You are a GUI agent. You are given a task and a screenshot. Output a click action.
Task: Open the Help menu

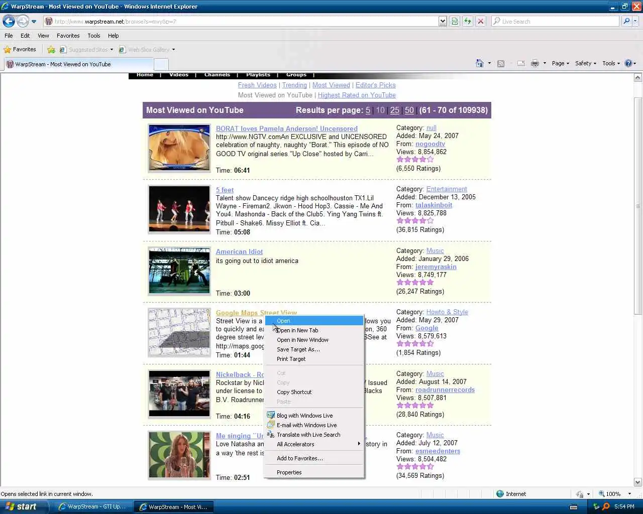pyautogui.click(x=113, y=36)
